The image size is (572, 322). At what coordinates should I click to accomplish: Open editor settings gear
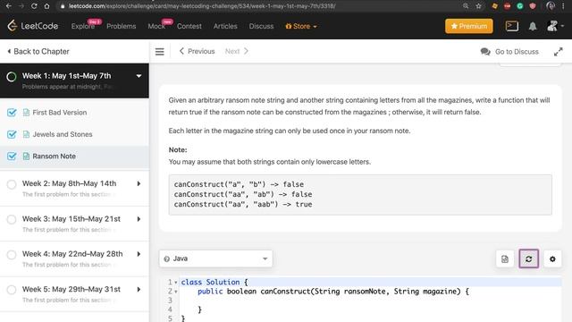pos(552,258)
